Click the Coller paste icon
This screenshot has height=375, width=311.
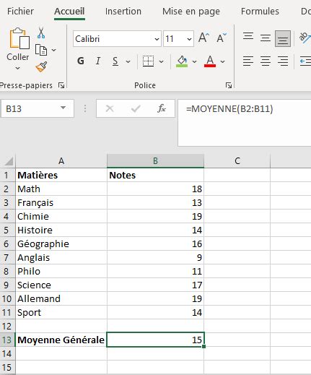[x=19, y=38]
